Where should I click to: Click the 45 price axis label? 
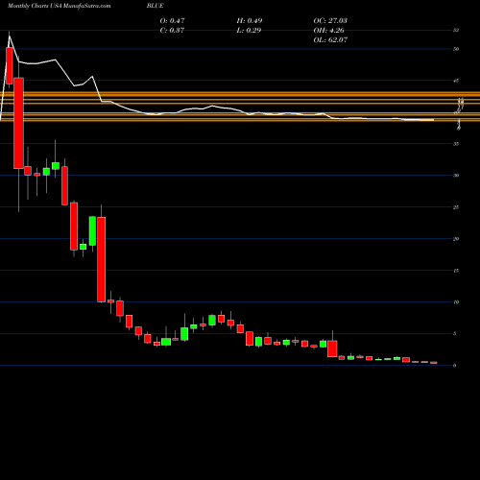456,81
